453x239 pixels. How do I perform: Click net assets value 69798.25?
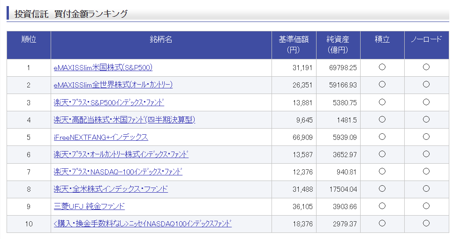(x=343, y=68)
